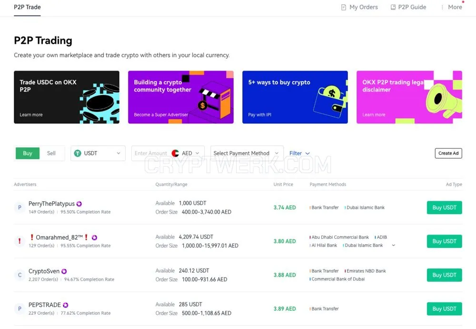Click Emirates NBD Bank payment method
The width and height of the screenshot is (476, 329).
[366, 271]
